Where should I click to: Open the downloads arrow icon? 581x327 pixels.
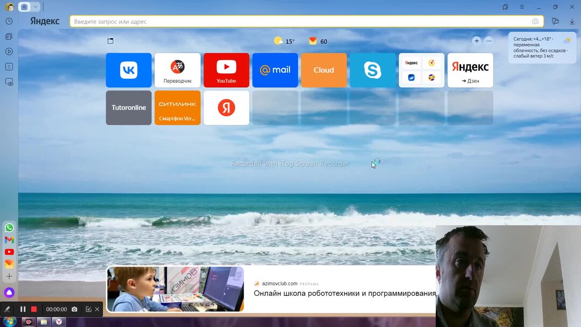click(572, 22)
